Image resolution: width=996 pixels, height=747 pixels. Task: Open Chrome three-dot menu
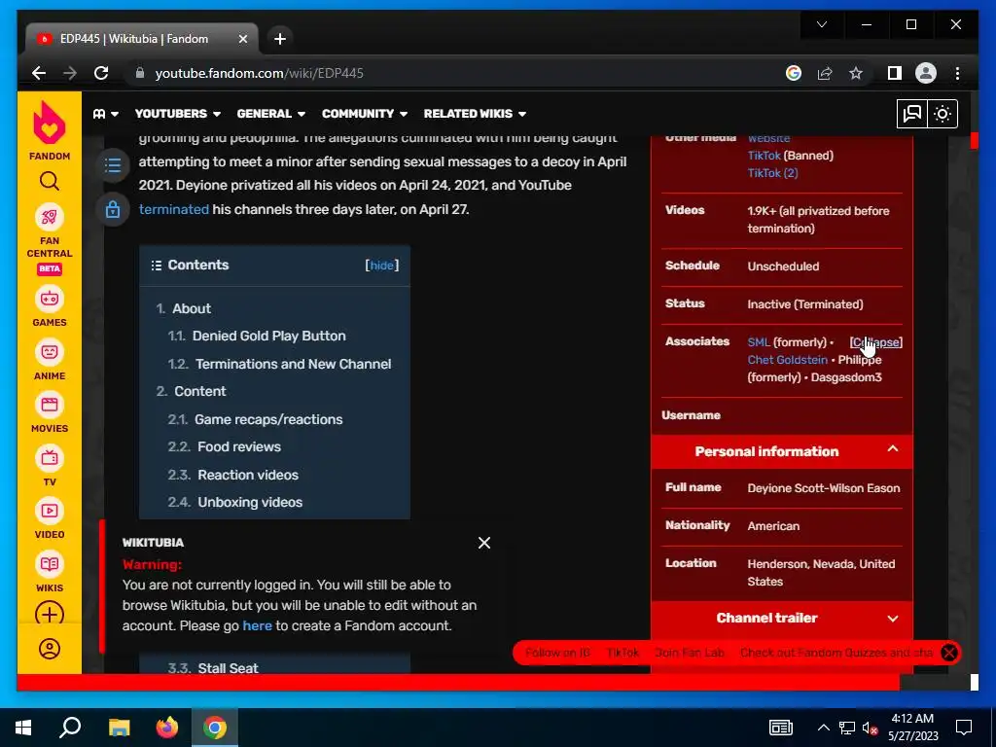pyautogui.click(x=957, y=73)
